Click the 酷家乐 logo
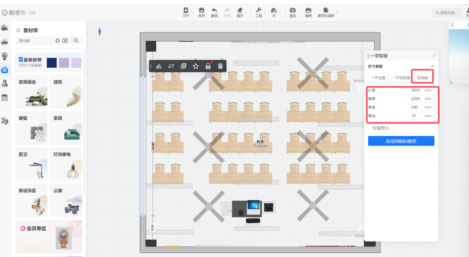 point(14,13)
